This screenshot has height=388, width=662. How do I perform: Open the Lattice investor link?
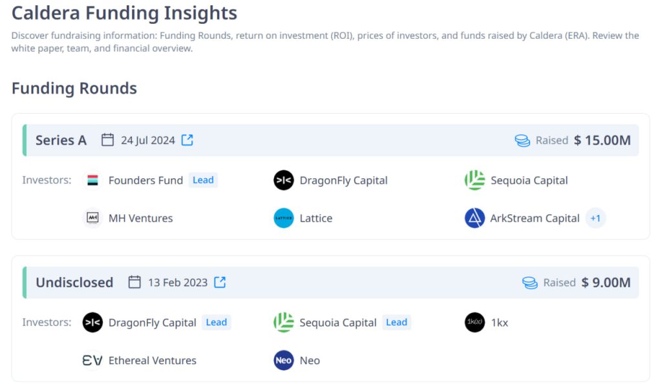[315, 218]
